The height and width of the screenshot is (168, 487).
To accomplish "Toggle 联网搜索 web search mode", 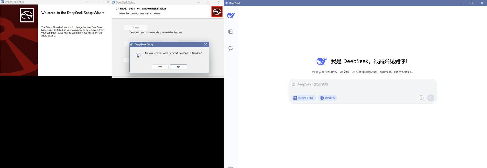I will point(327,98).
